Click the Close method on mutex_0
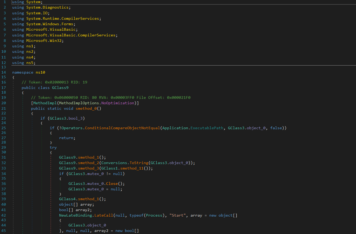The height and width of the screenshot is (234, 356). pyautogui.click(x=112, y=184)
